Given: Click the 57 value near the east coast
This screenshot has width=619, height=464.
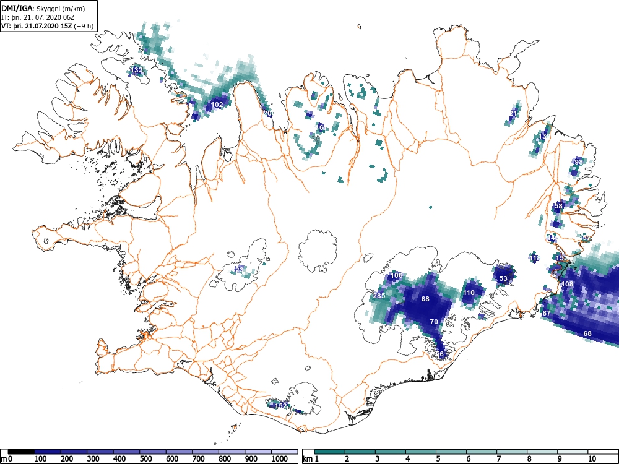Looking at the screenshot, I should point(586,238).
